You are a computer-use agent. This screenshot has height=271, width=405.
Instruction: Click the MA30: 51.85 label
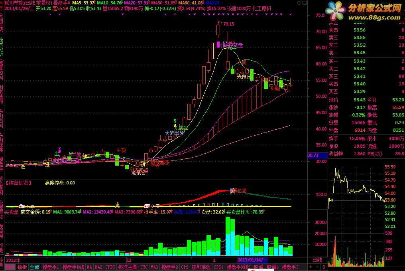(x=163, y=3)
